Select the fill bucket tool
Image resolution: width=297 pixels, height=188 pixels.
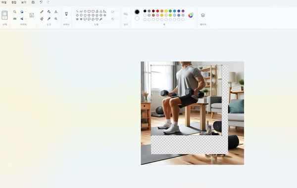[x=49, y=12]
